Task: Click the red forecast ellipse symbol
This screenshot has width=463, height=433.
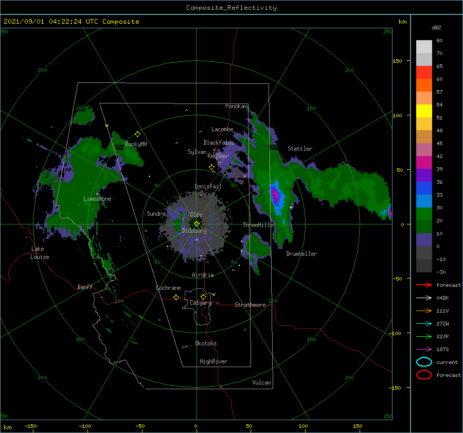Action: [424, 375]
